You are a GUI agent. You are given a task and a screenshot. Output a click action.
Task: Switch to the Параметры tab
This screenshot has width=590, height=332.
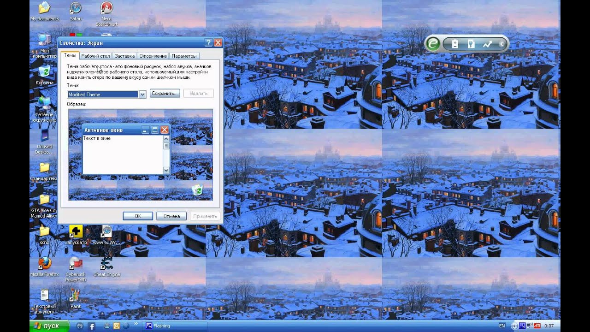coord(184,56)
